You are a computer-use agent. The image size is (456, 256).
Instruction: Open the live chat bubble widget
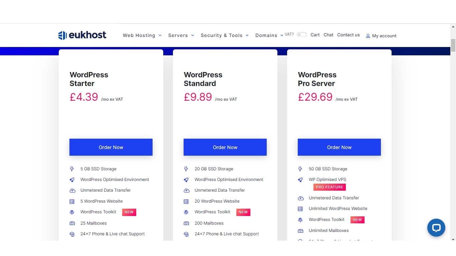tap(436, 228)
